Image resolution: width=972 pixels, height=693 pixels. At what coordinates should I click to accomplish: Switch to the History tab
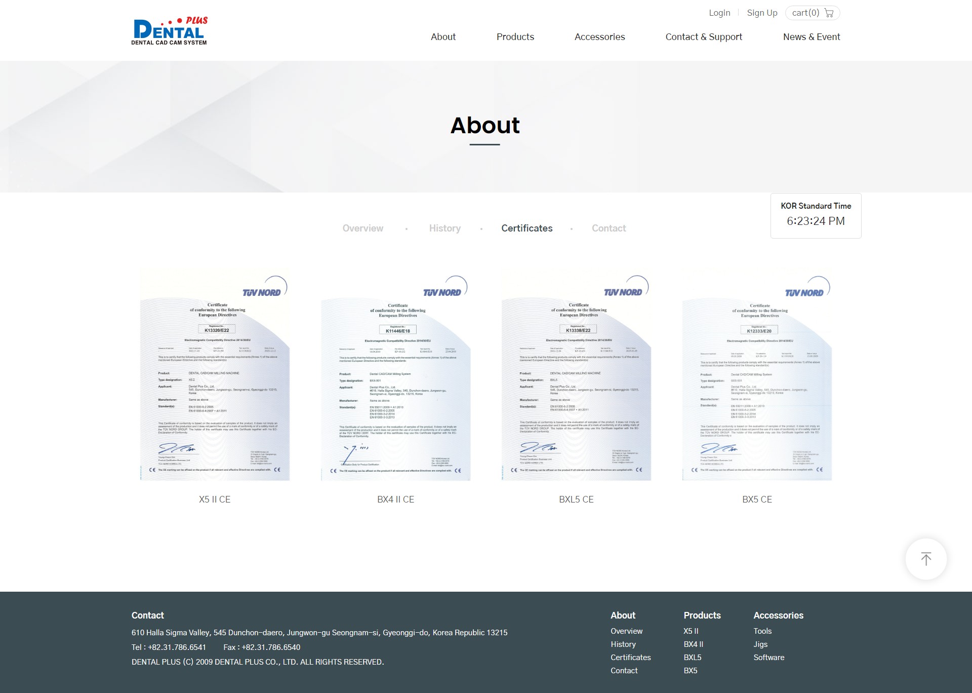(x=445, y=228)
